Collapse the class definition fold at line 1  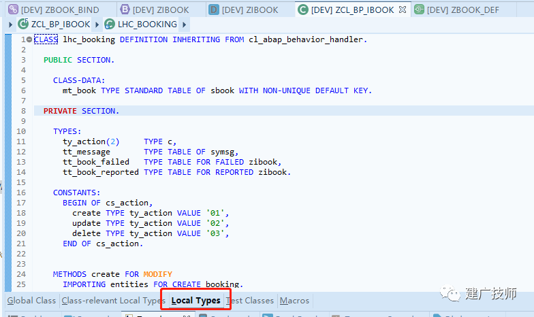[x=29, y=39]
